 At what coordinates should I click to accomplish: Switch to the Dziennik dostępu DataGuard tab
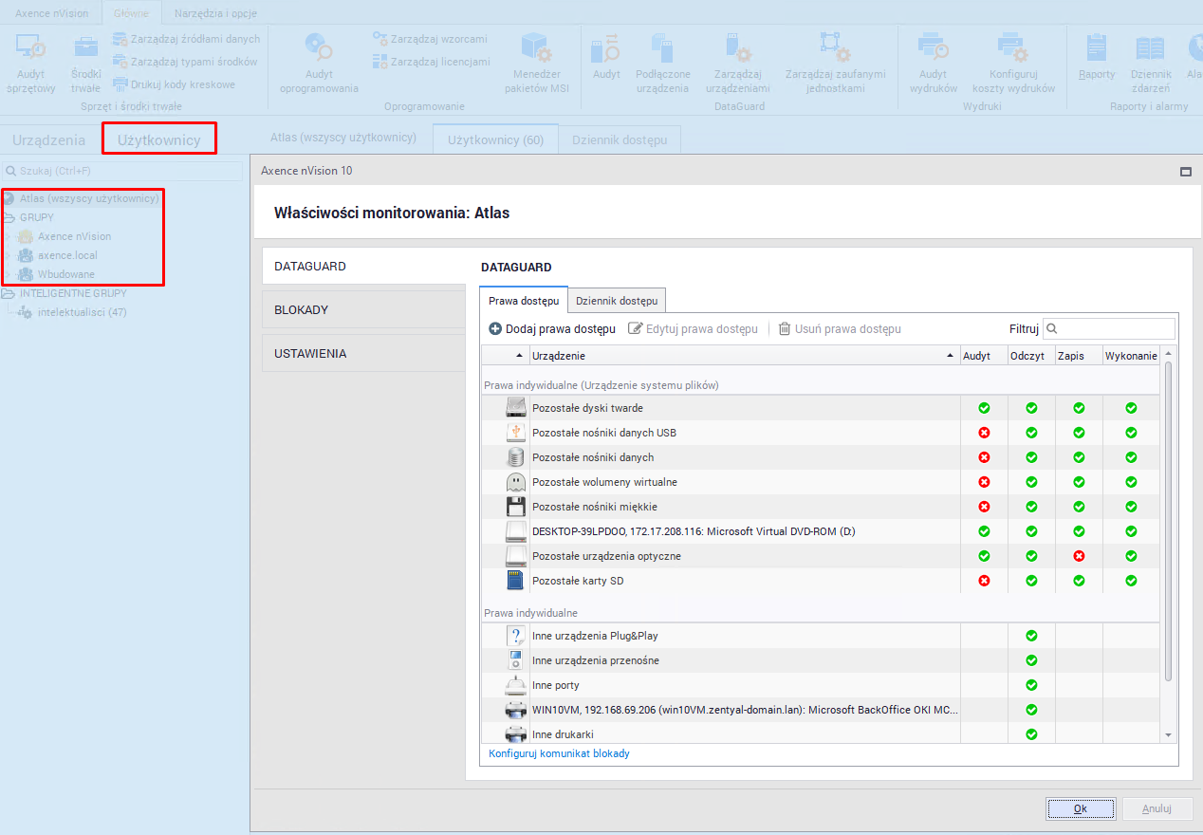tap(617, 301)
